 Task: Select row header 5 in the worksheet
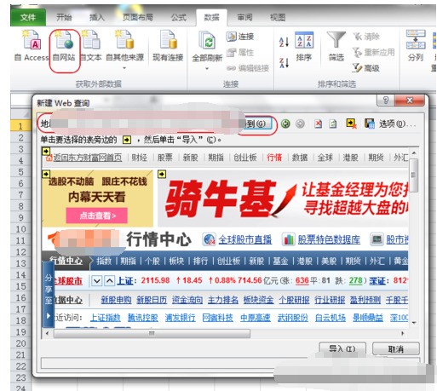click(20, 172)
